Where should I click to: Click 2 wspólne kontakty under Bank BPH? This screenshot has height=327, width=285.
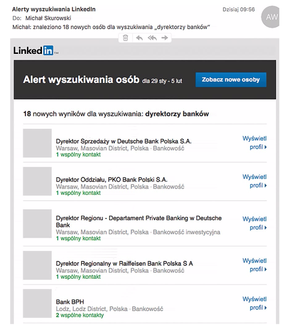[x=80, y=315]
